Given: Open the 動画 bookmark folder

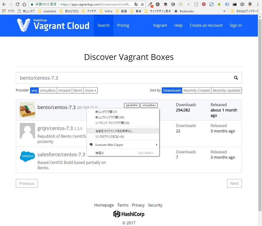Looking at the screenshot, I should pos(122,11).
